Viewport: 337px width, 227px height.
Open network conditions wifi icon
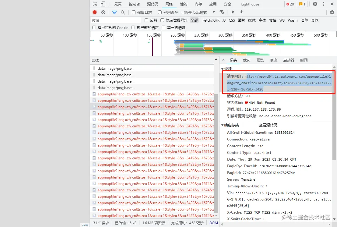tap(222, 12)
